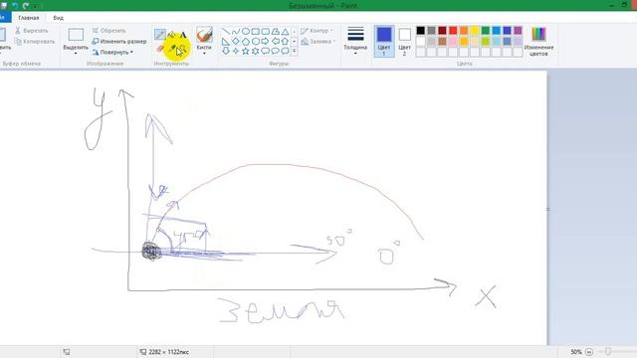Pick the green color swatch

486,31
